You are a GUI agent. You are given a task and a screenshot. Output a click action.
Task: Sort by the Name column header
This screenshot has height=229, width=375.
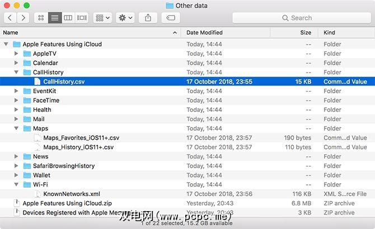point(91,32)
